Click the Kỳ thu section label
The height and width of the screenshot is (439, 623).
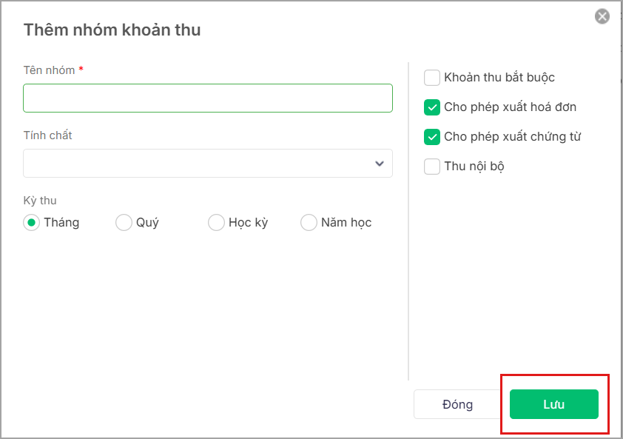[40, 201]
